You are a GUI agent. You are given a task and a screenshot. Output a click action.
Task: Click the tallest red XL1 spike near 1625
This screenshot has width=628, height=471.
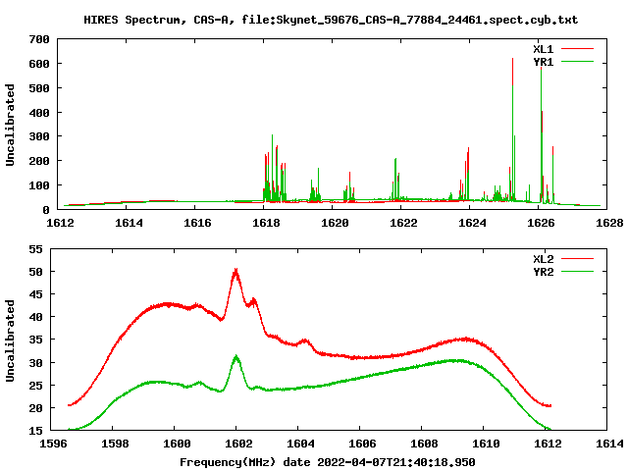click(512, 72)
